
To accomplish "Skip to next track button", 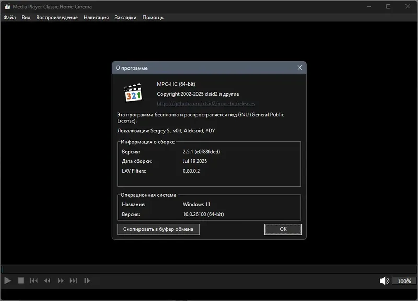I will point(73,281).
